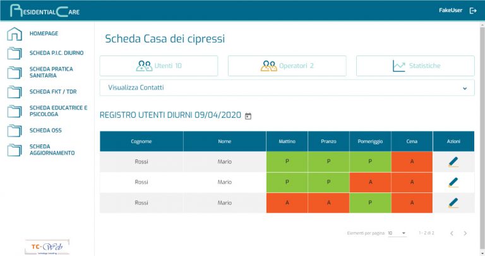Click the logout icon next to FakeUser

tap(473, 11)
